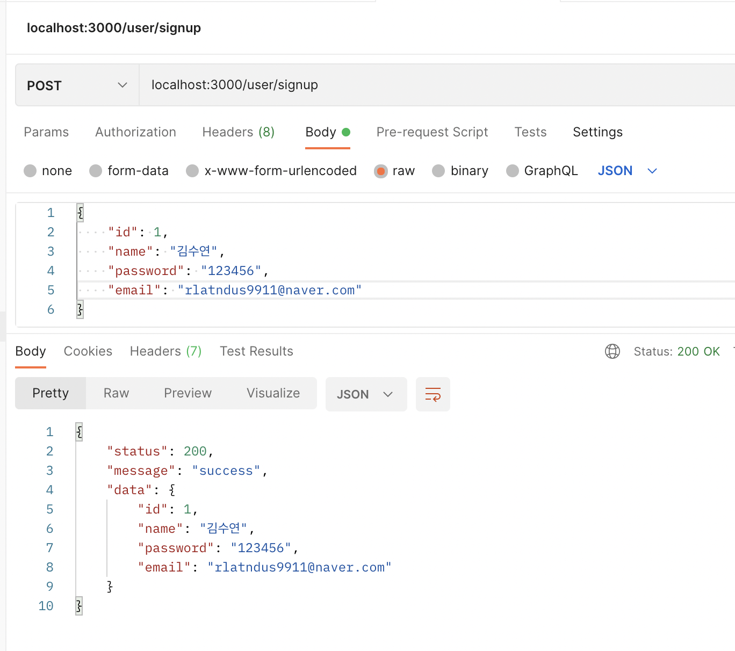Open the response Headers (7) tab

[166, 351]
